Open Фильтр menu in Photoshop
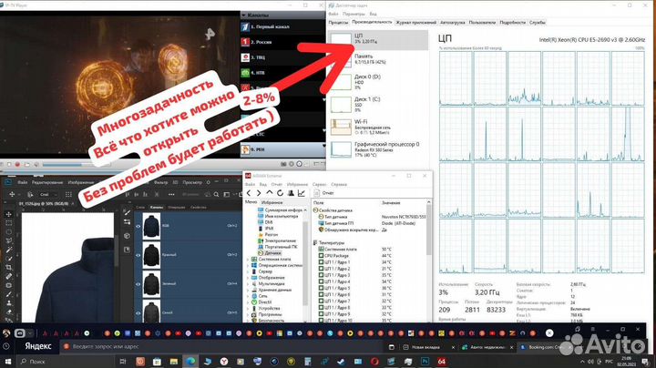The image size is (656, 368). [x=160, y=182]
